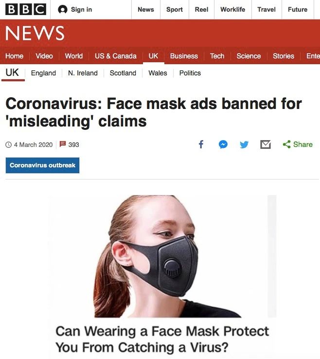Go to Scotland regional news

coord(123,73)
